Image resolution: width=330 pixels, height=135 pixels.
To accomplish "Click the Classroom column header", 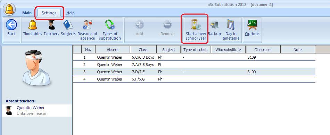I will 263,50.
